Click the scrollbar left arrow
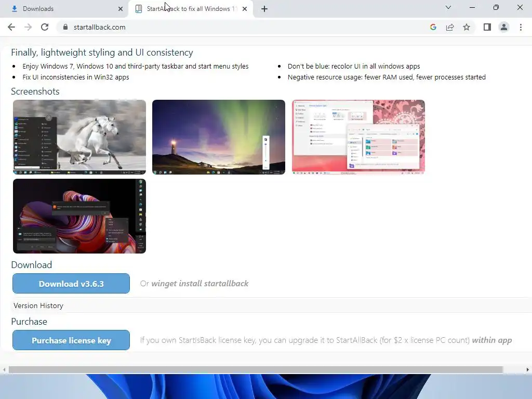The height and width of the screenshot is (399, 532). 4,369
